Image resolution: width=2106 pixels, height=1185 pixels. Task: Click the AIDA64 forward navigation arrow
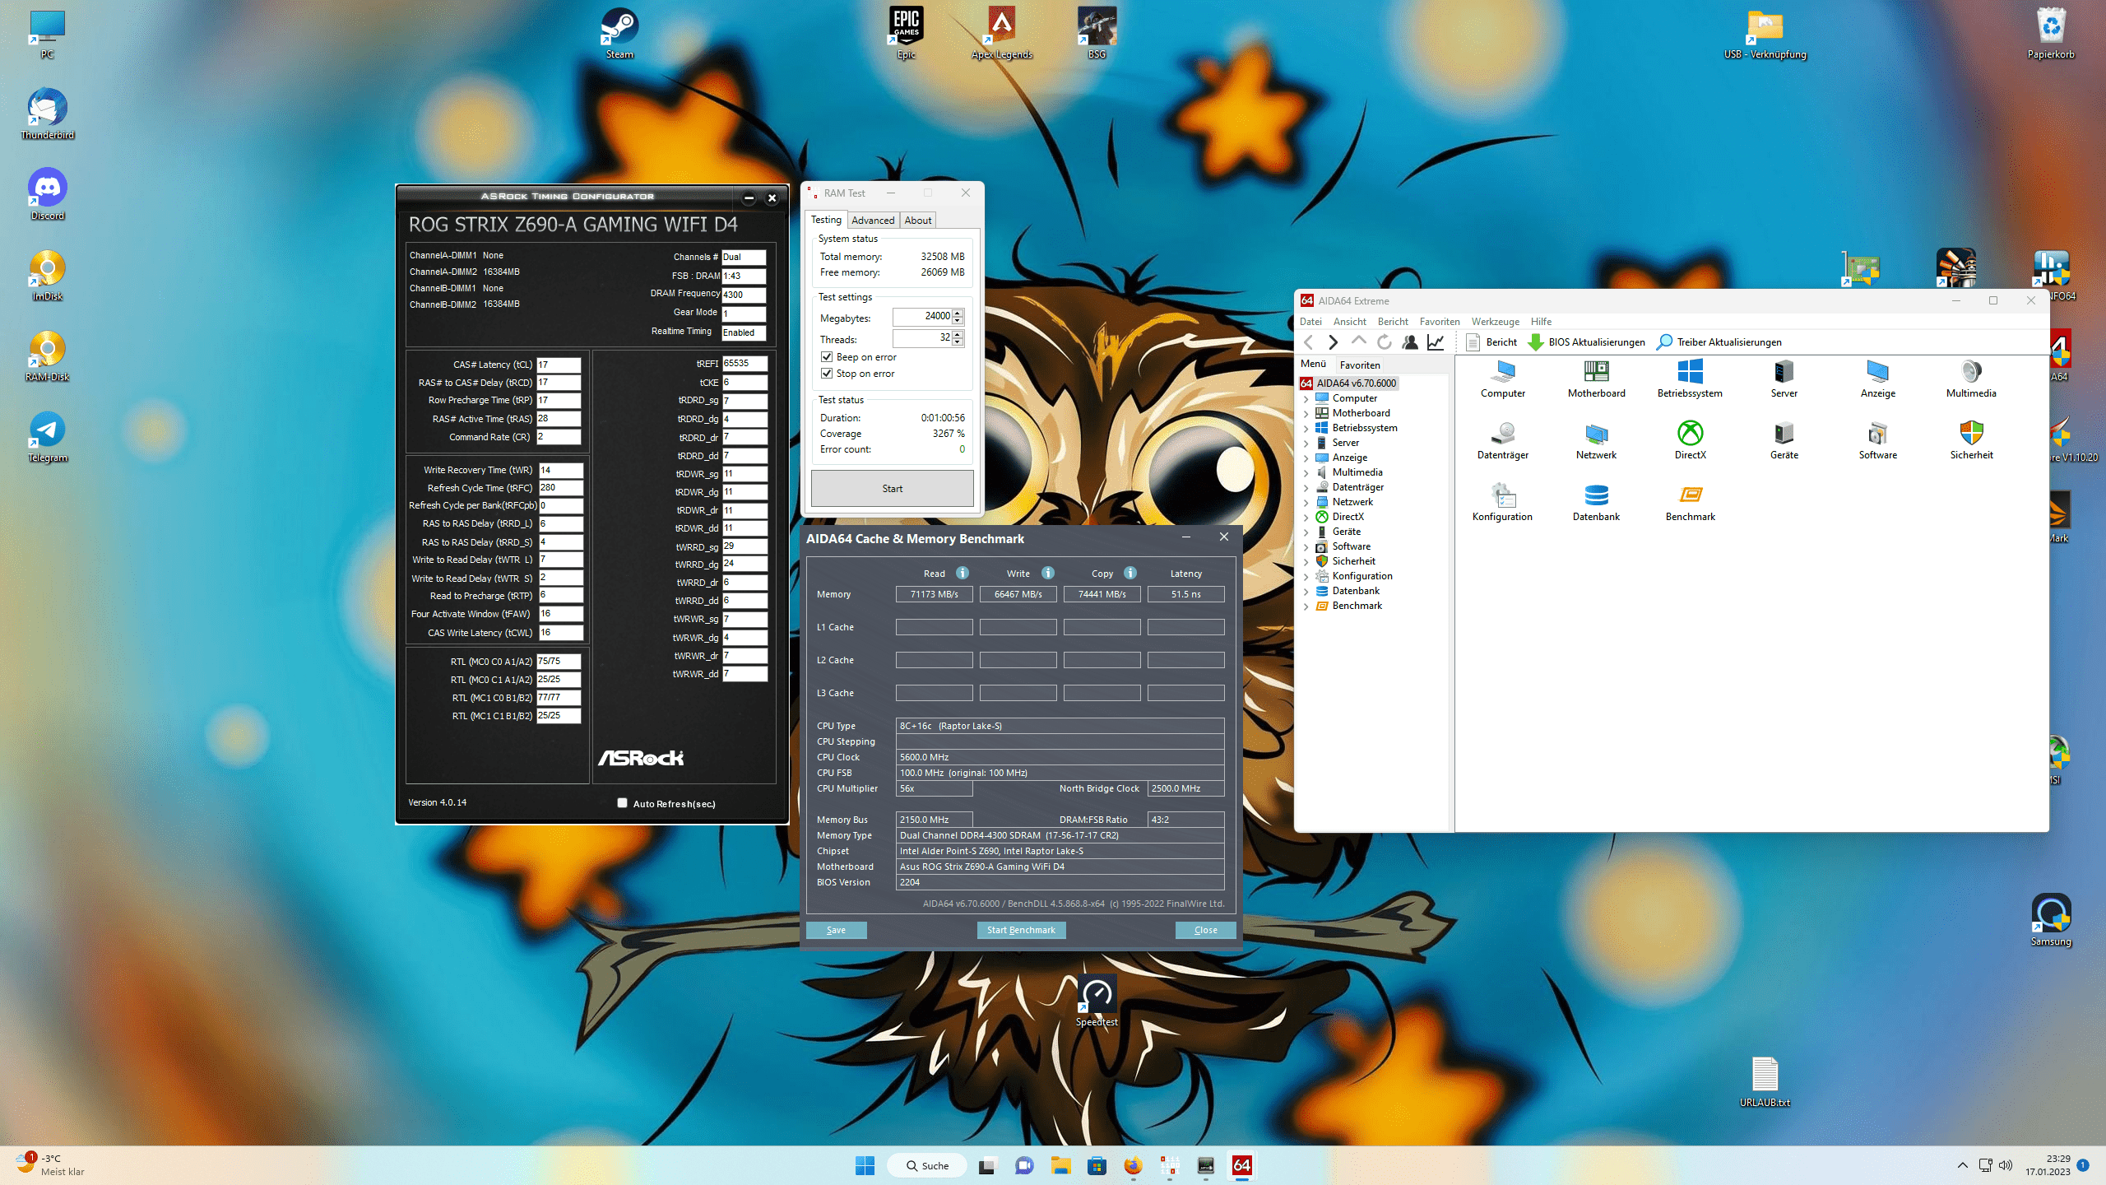[1334, 342]
